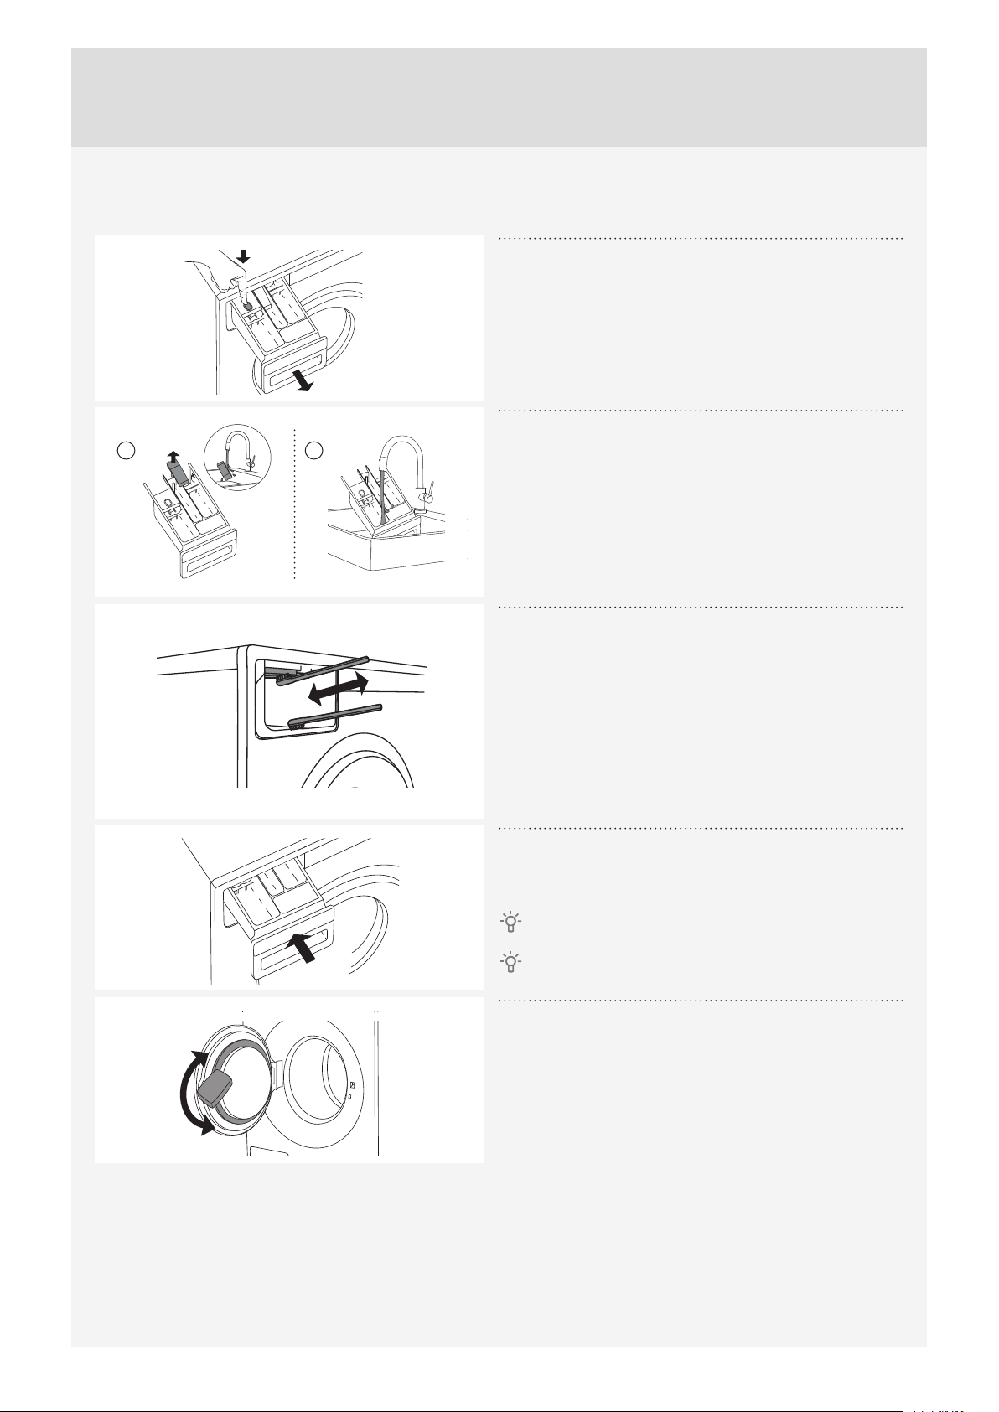Click the arrow pulling the detergent drawer outward
The height and width of the screenshot is (1412, 999).
pyautogui.click(x=301, y=381)
